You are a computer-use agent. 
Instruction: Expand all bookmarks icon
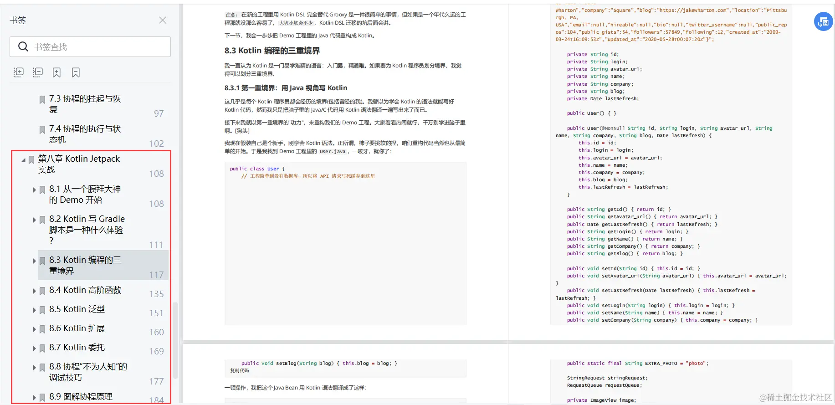pos(19,72)
